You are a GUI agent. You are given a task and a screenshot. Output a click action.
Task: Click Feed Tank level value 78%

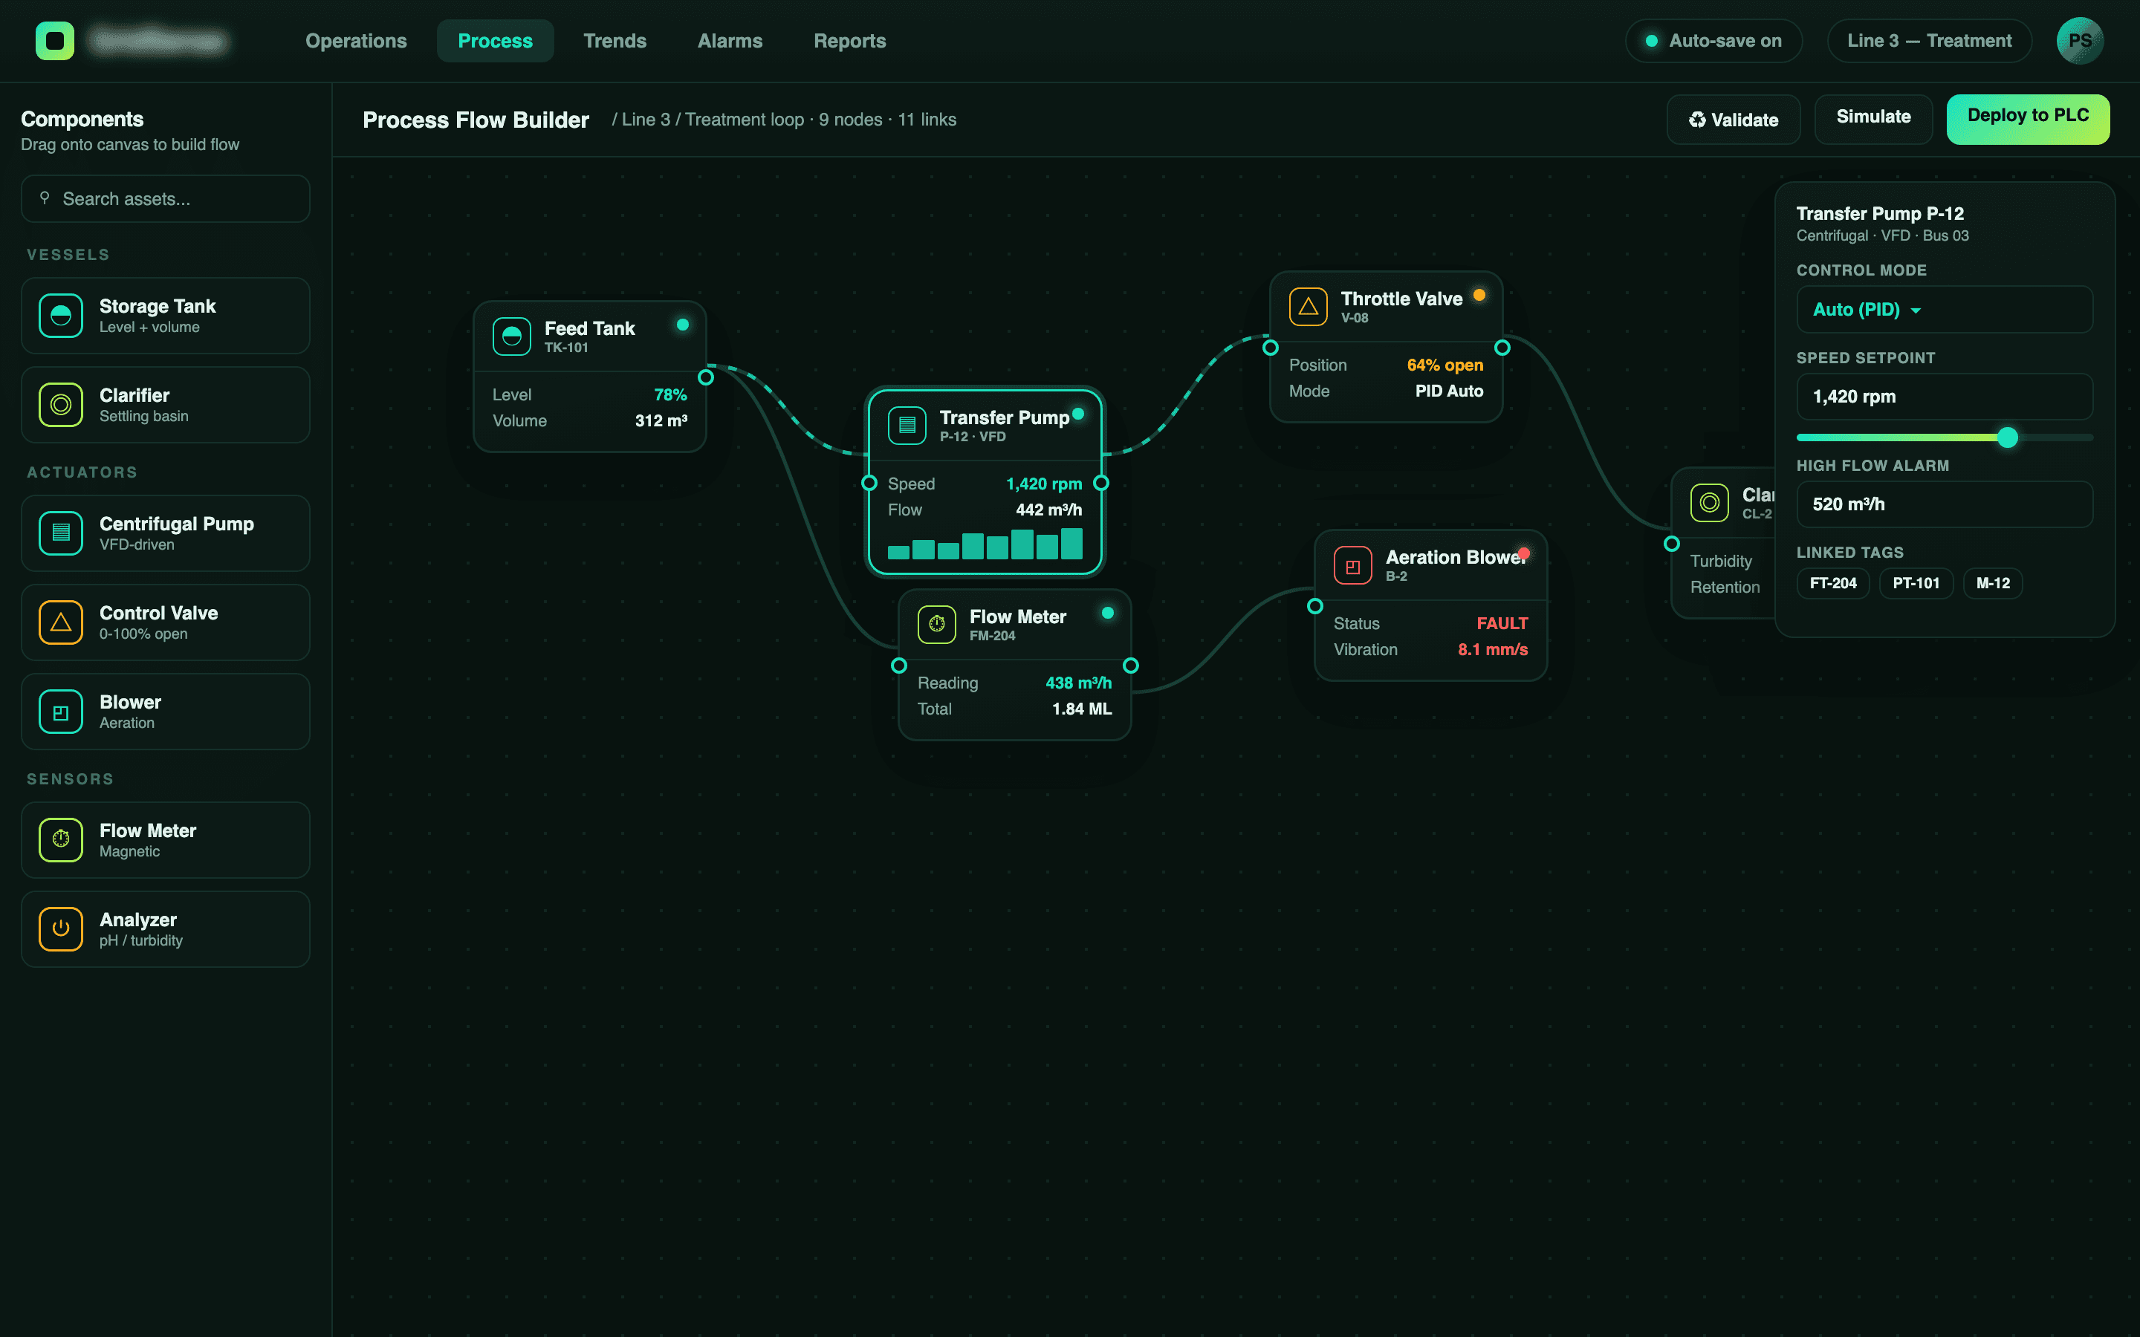tap(670, 394)
